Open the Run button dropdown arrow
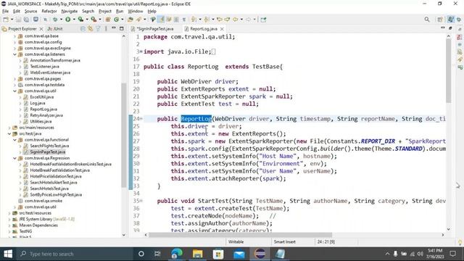464x261 pixels. [x=74, y=20]
